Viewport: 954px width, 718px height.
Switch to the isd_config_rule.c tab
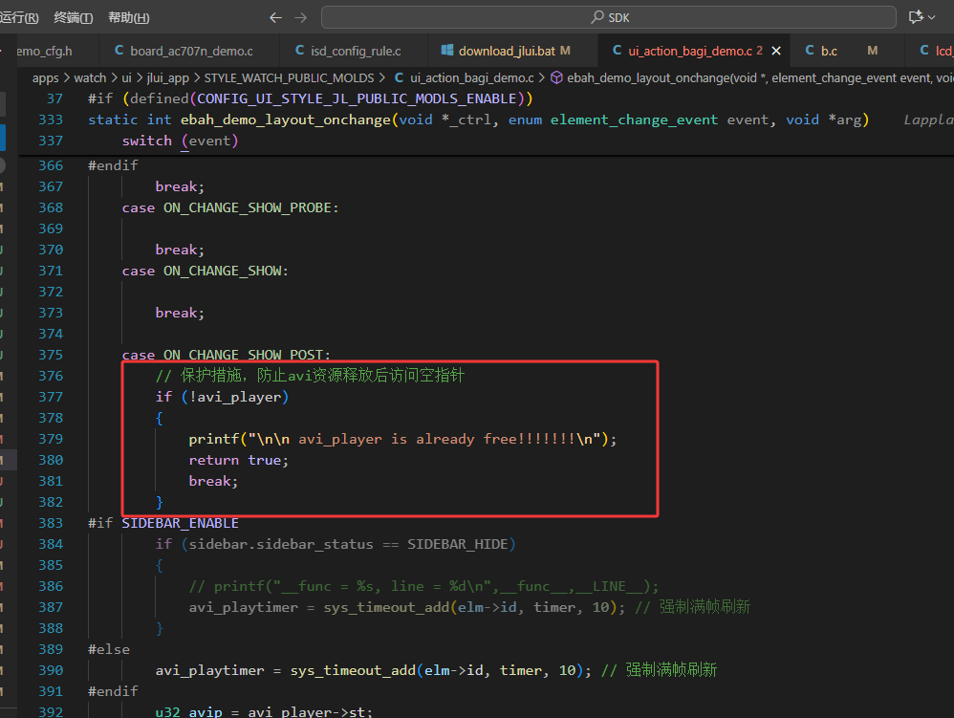click(356, 51)
